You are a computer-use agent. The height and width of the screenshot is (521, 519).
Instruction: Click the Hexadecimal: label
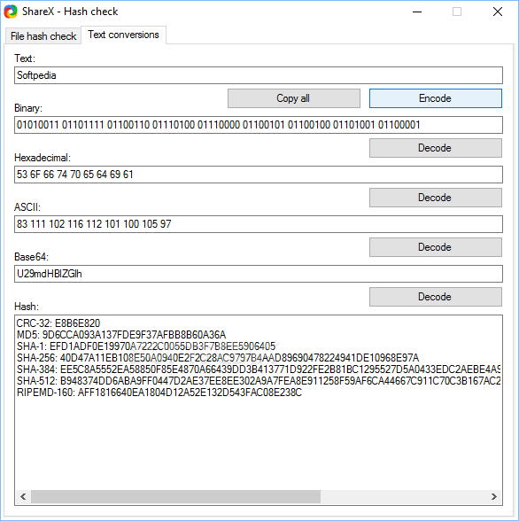(43, 158)
